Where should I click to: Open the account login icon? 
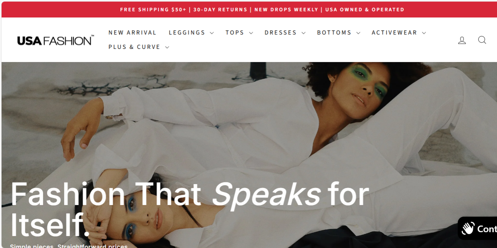[x=462, y=40]
